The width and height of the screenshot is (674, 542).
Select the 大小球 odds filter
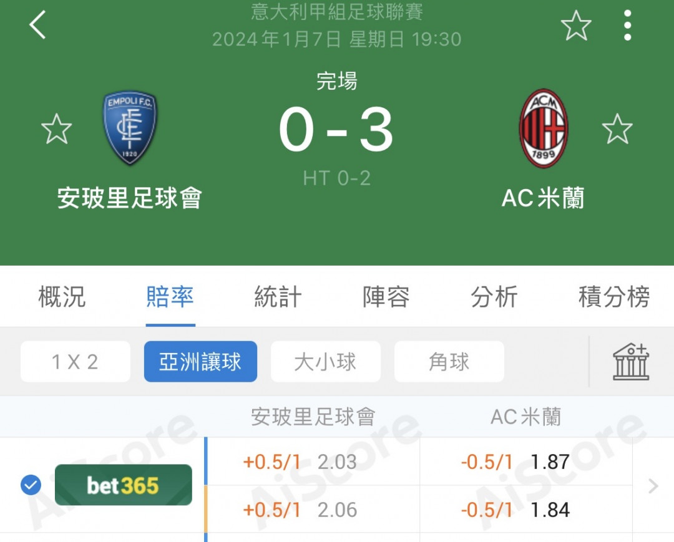click(325, 362)
